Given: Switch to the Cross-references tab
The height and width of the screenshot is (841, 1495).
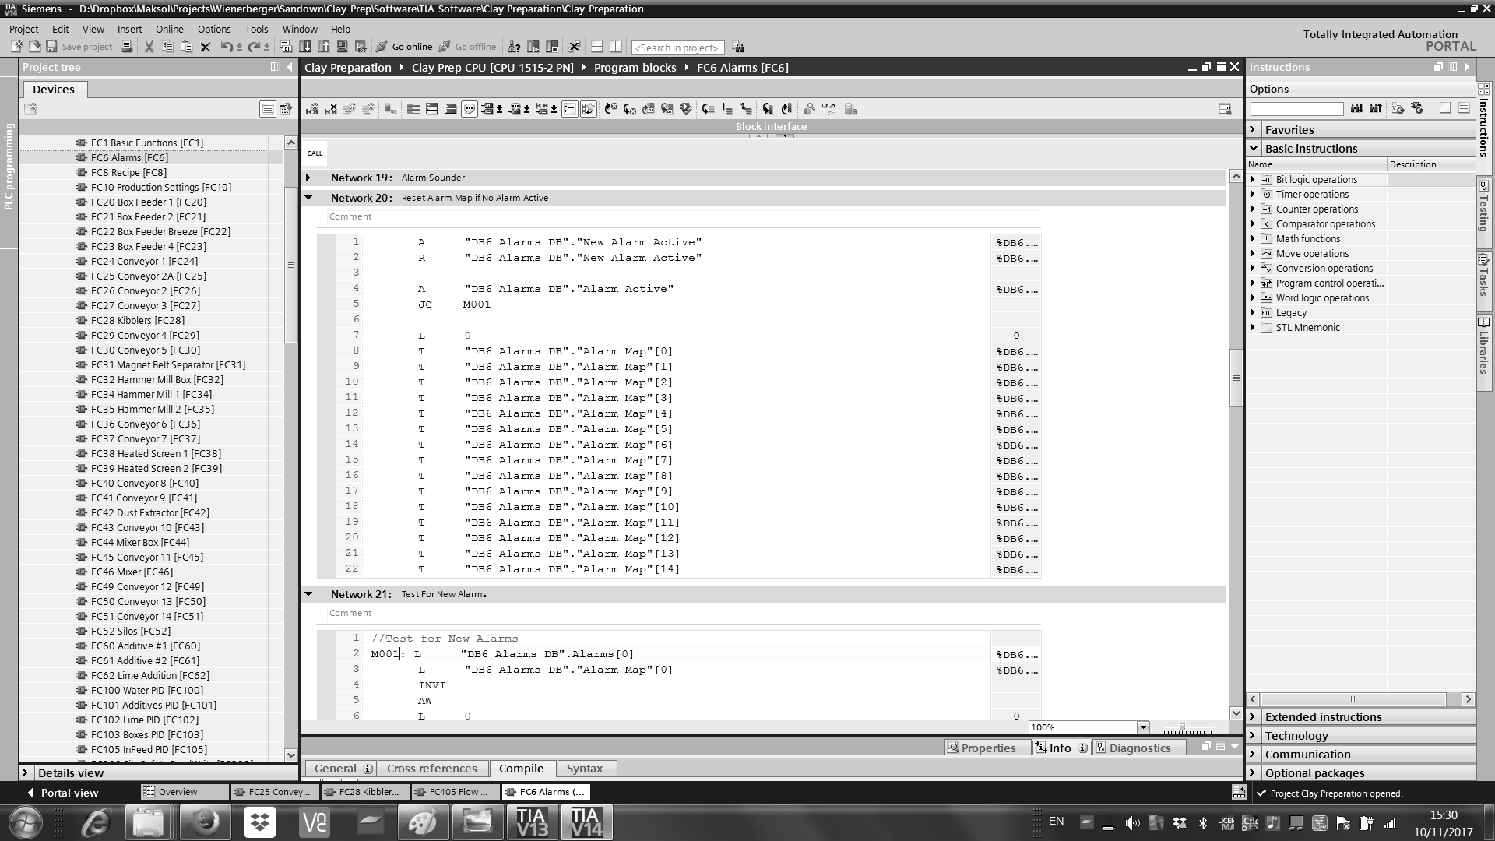Looking at the screenshot, I should point(433,769).
